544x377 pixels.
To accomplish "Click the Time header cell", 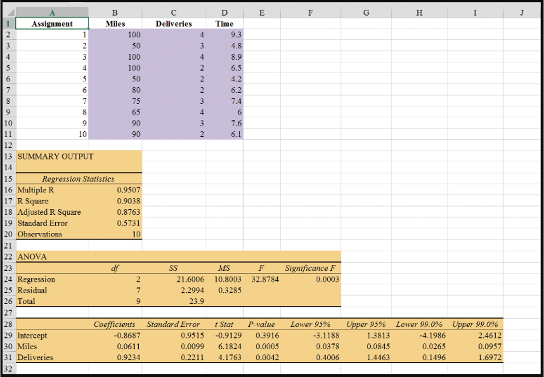I will (x=225, y=24).
